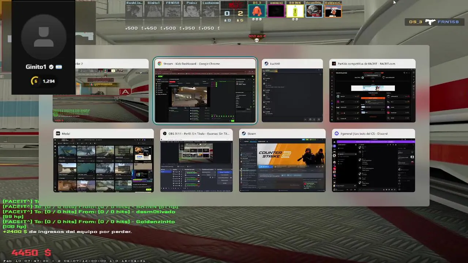Click the OBS icon beside OBS 31.1.1 title
Viewport: 468px width, 263px height.
pos(165,134)
